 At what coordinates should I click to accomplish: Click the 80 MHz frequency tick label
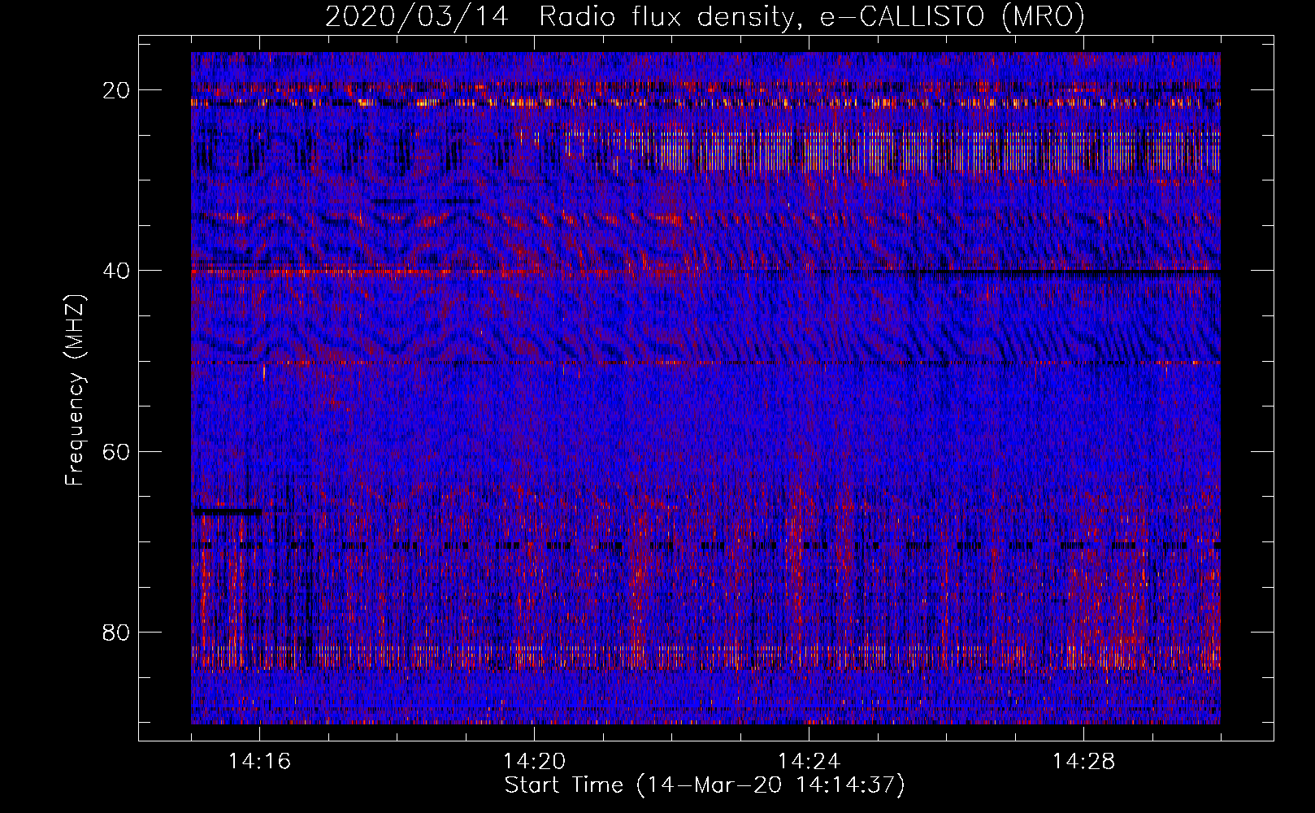click(x=117, y=632)
